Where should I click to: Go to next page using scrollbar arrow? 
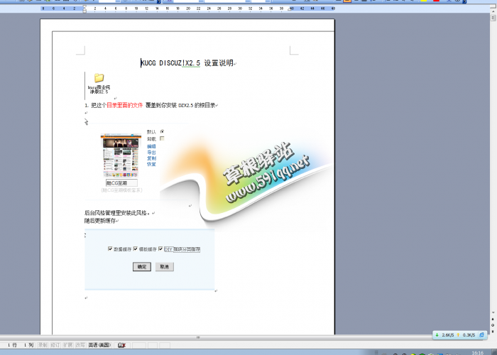tap(493, 331)
